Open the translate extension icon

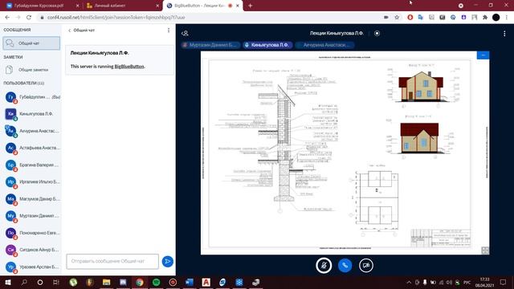421,18
